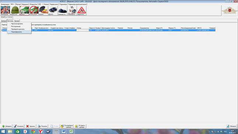Open Excel from taskbar
Image resolution: width=238 pixels, height=134 pixels.
pos(71,131)
